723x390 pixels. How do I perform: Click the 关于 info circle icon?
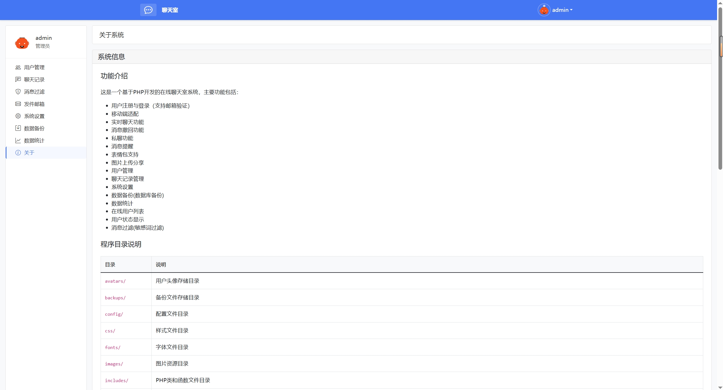coord(18,153)
